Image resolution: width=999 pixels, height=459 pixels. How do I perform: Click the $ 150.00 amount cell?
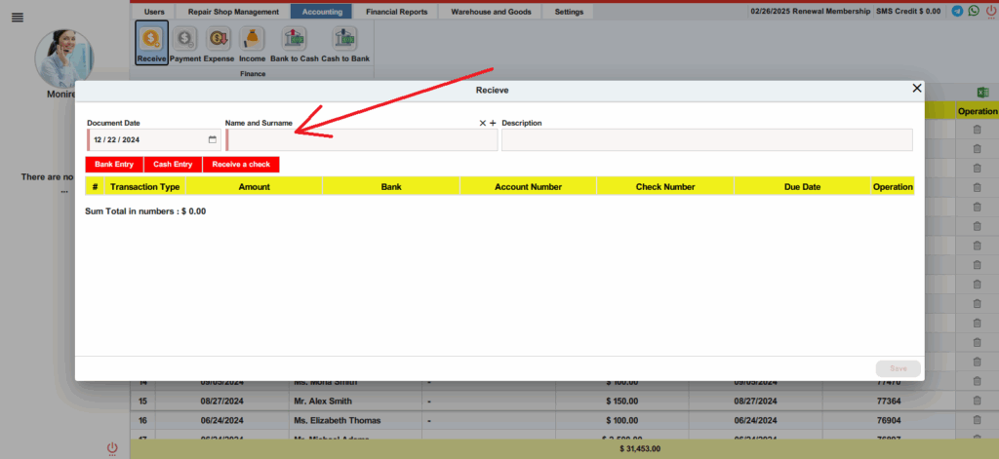click(x=621, y=402)
